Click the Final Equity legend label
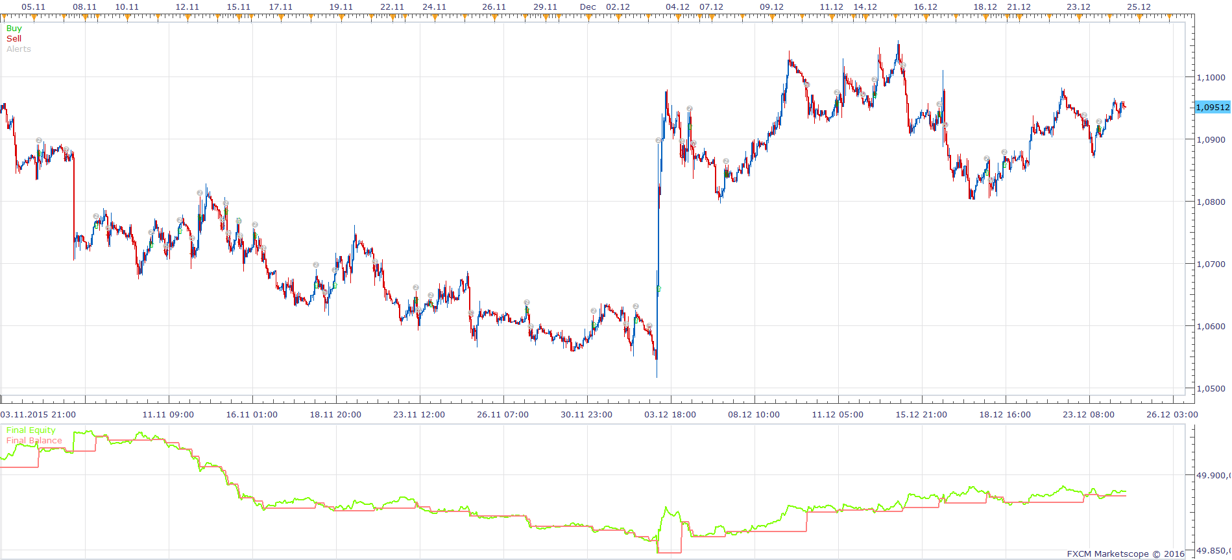Screen dimensions: 1232x560 (31, 430)
